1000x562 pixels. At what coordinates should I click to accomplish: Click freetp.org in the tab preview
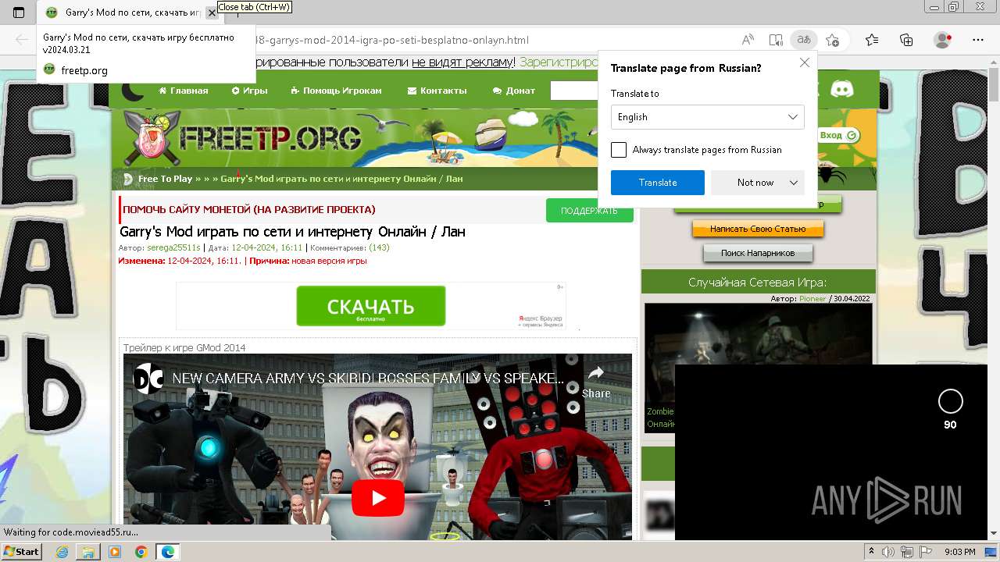coord(84,70)
